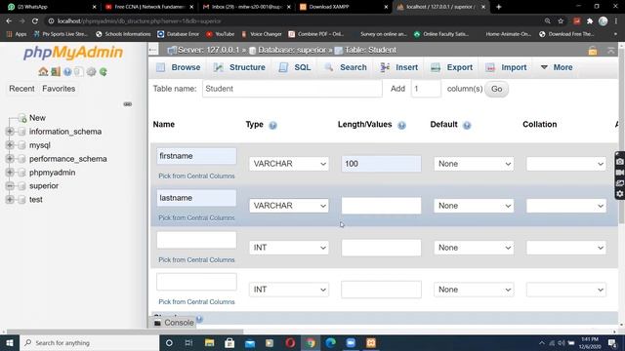Click the Length/Values help icon

point(401,126)
